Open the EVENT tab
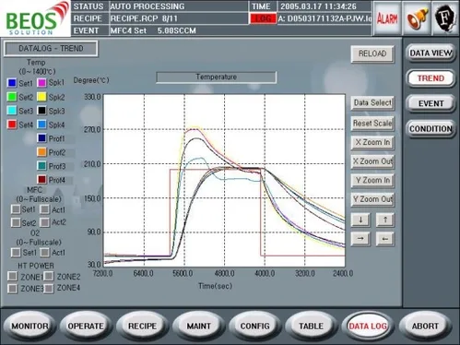 (x=431, y=103)
